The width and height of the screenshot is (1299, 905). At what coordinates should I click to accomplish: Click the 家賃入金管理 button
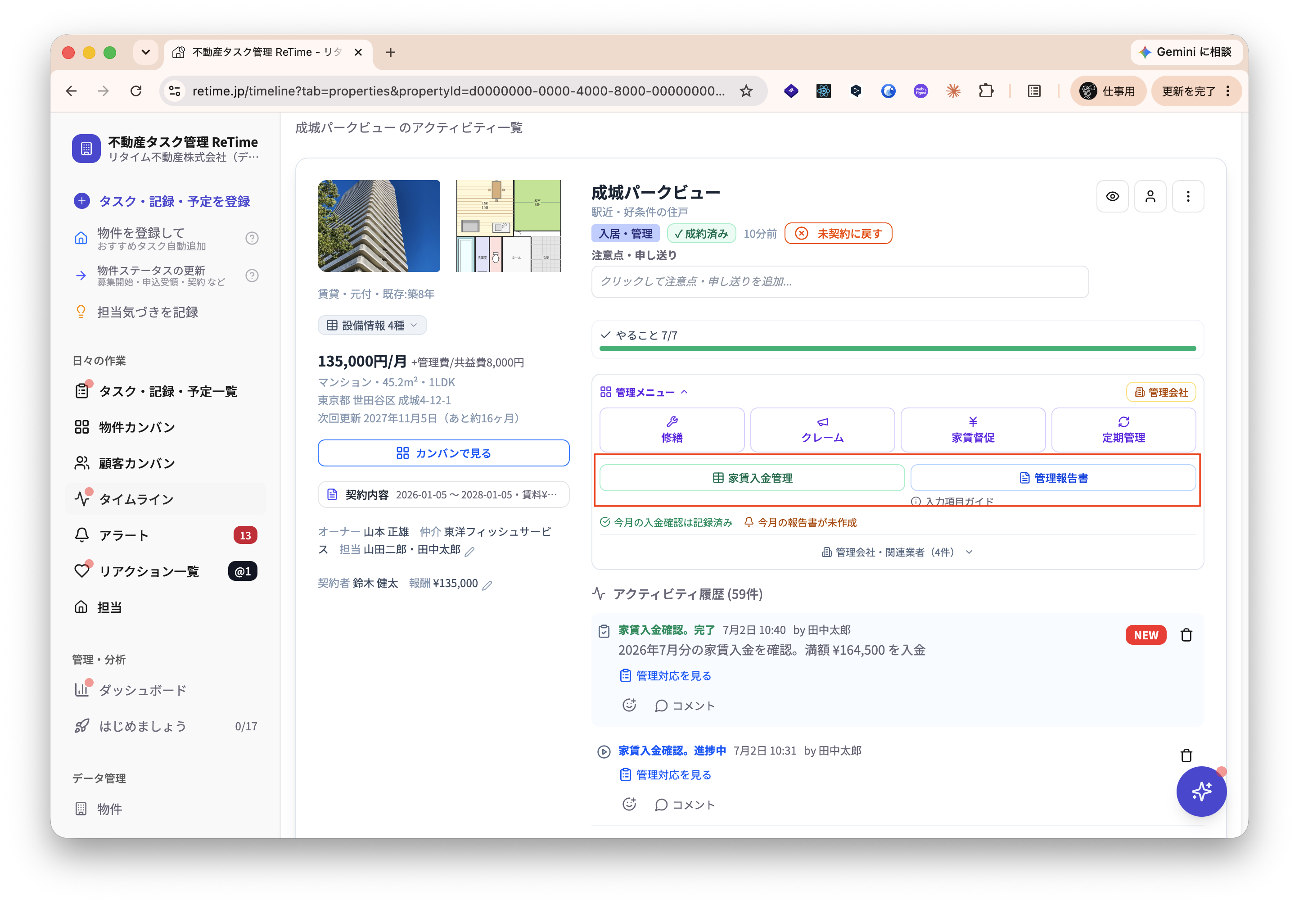coord(752,478)
